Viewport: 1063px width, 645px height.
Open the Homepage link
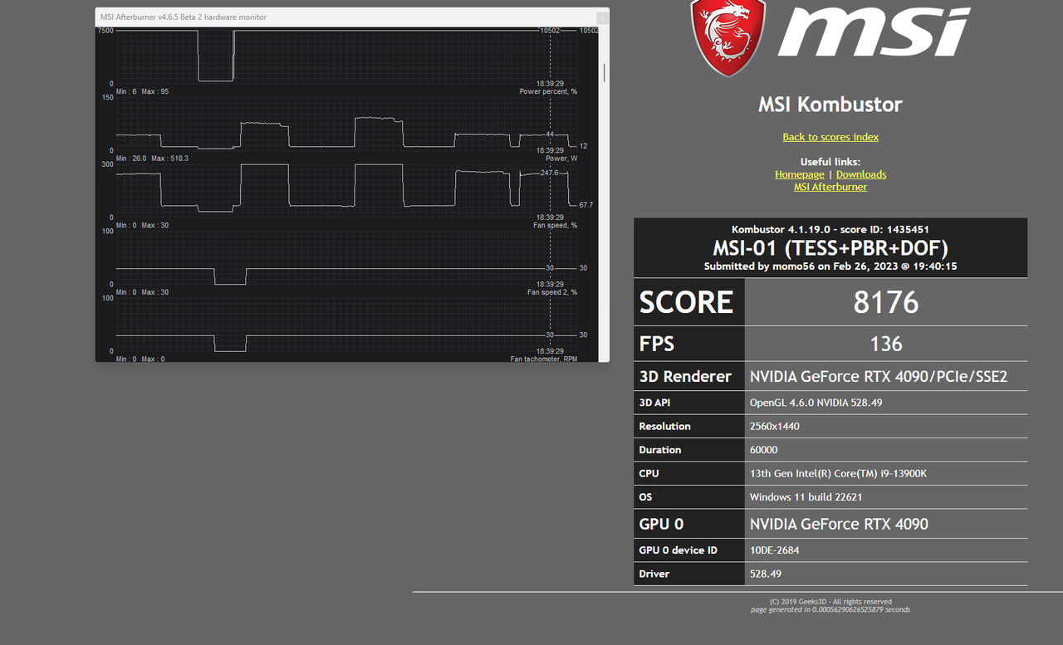800,174
